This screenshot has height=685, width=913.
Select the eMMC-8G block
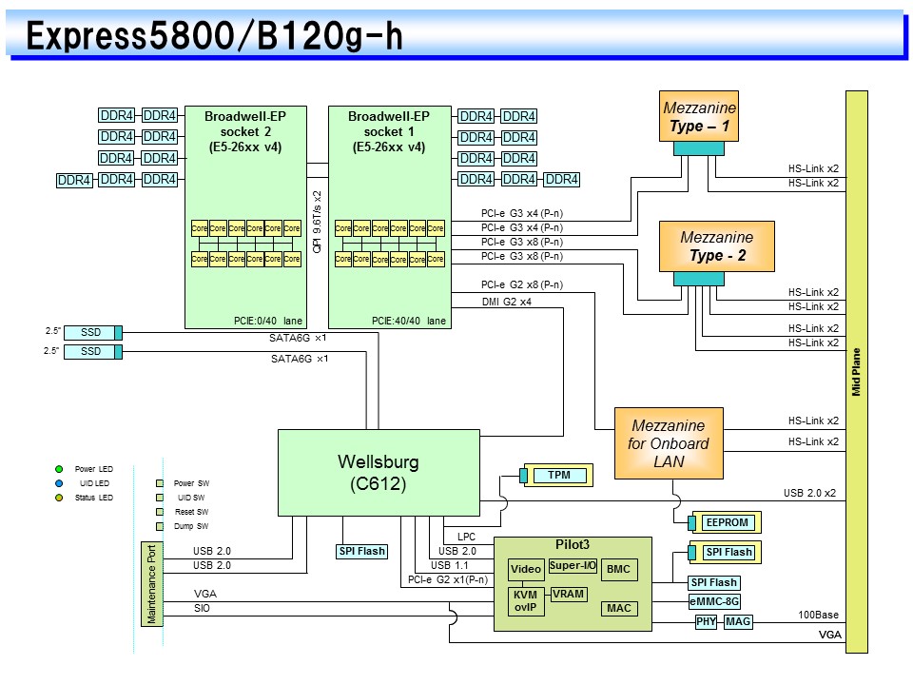pyautogui.click(x=714, y=600)
